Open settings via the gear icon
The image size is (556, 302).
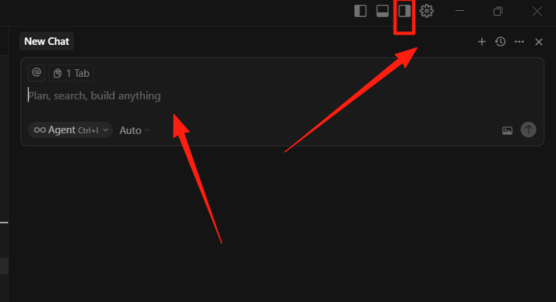[427, 11]
